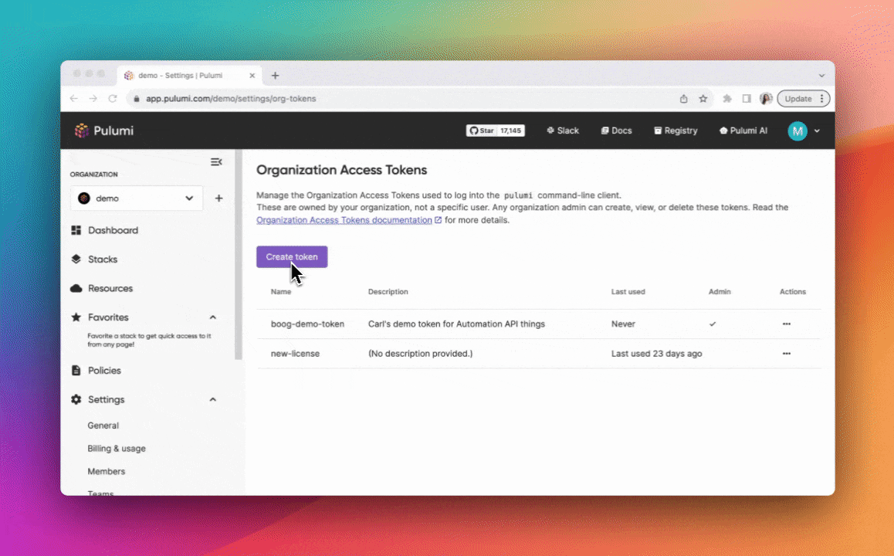
Task: Open Resources in the sidebar
Action: click(102, 289)
